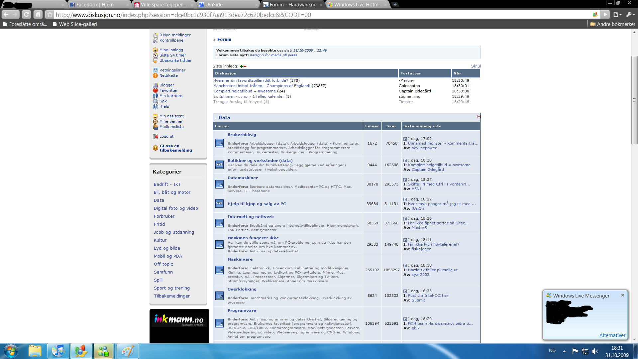Expand the Forum breadcrumb arrow
This screenshot has height=359, width=638.
point(214,40)
